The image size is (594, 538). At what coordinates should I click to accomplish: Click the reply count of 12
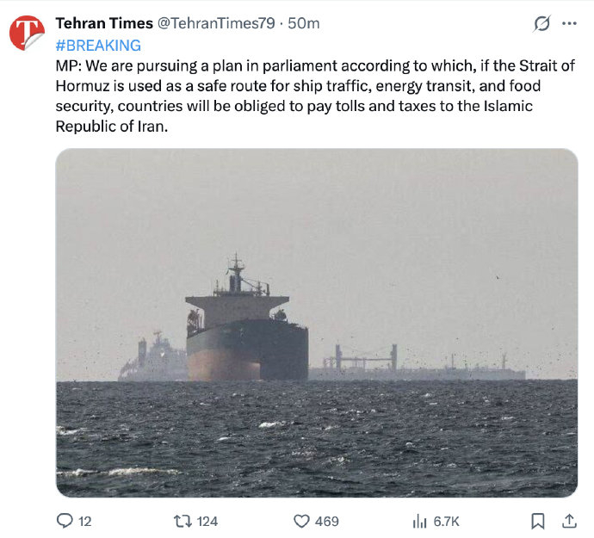tap(85, 521)
